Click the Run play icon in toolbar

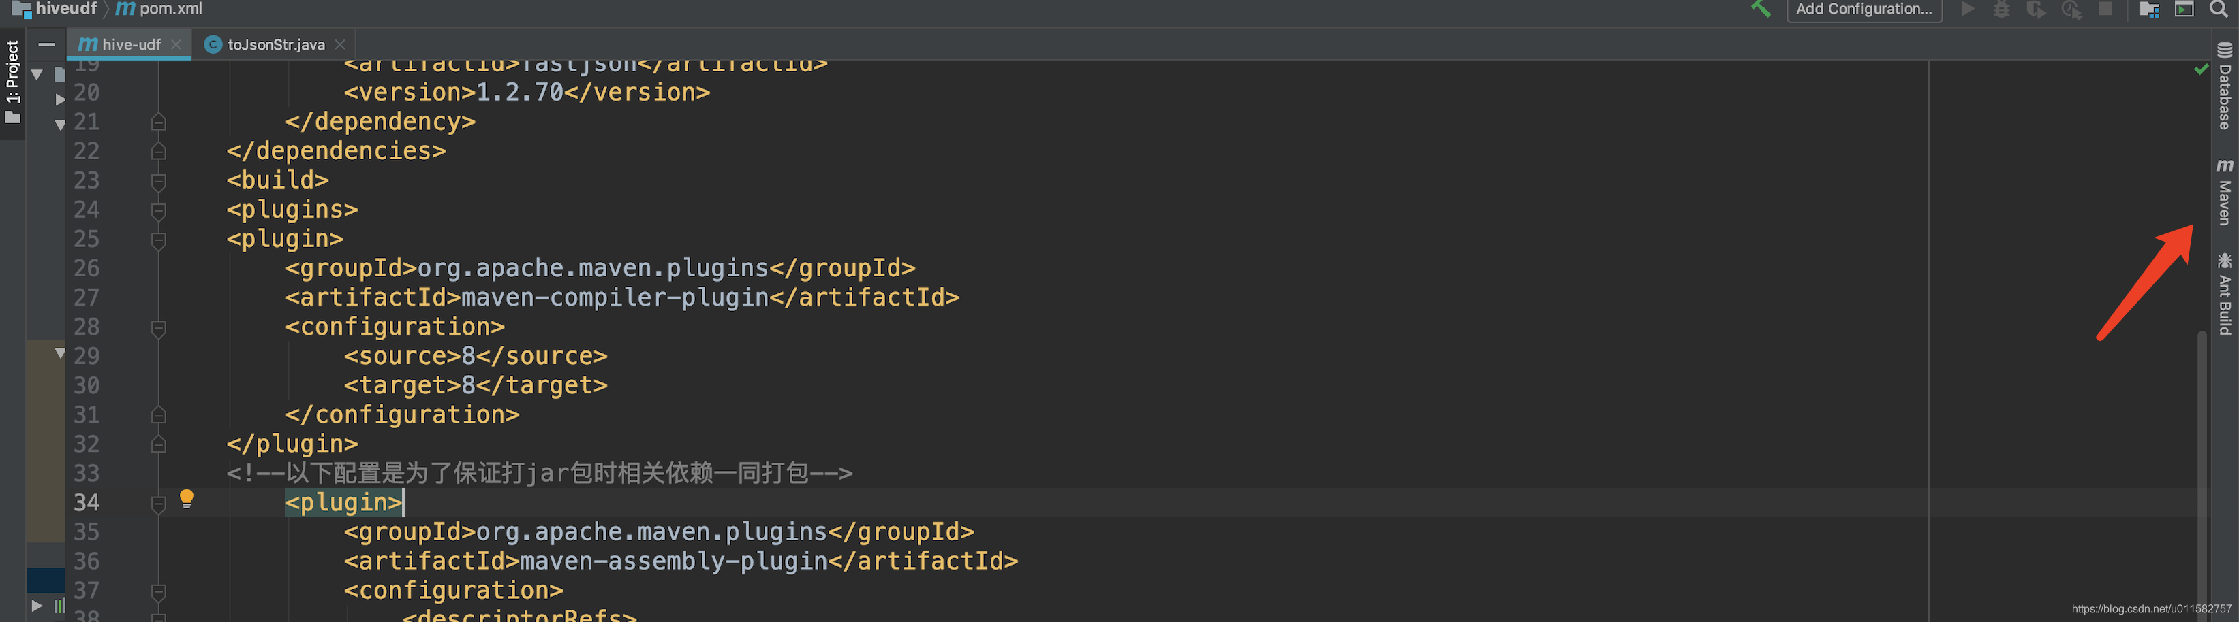pos(1968,9)
